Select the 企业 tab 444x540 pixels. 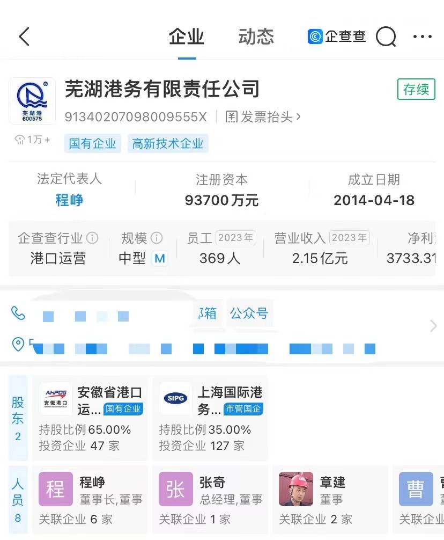[187, 37]
